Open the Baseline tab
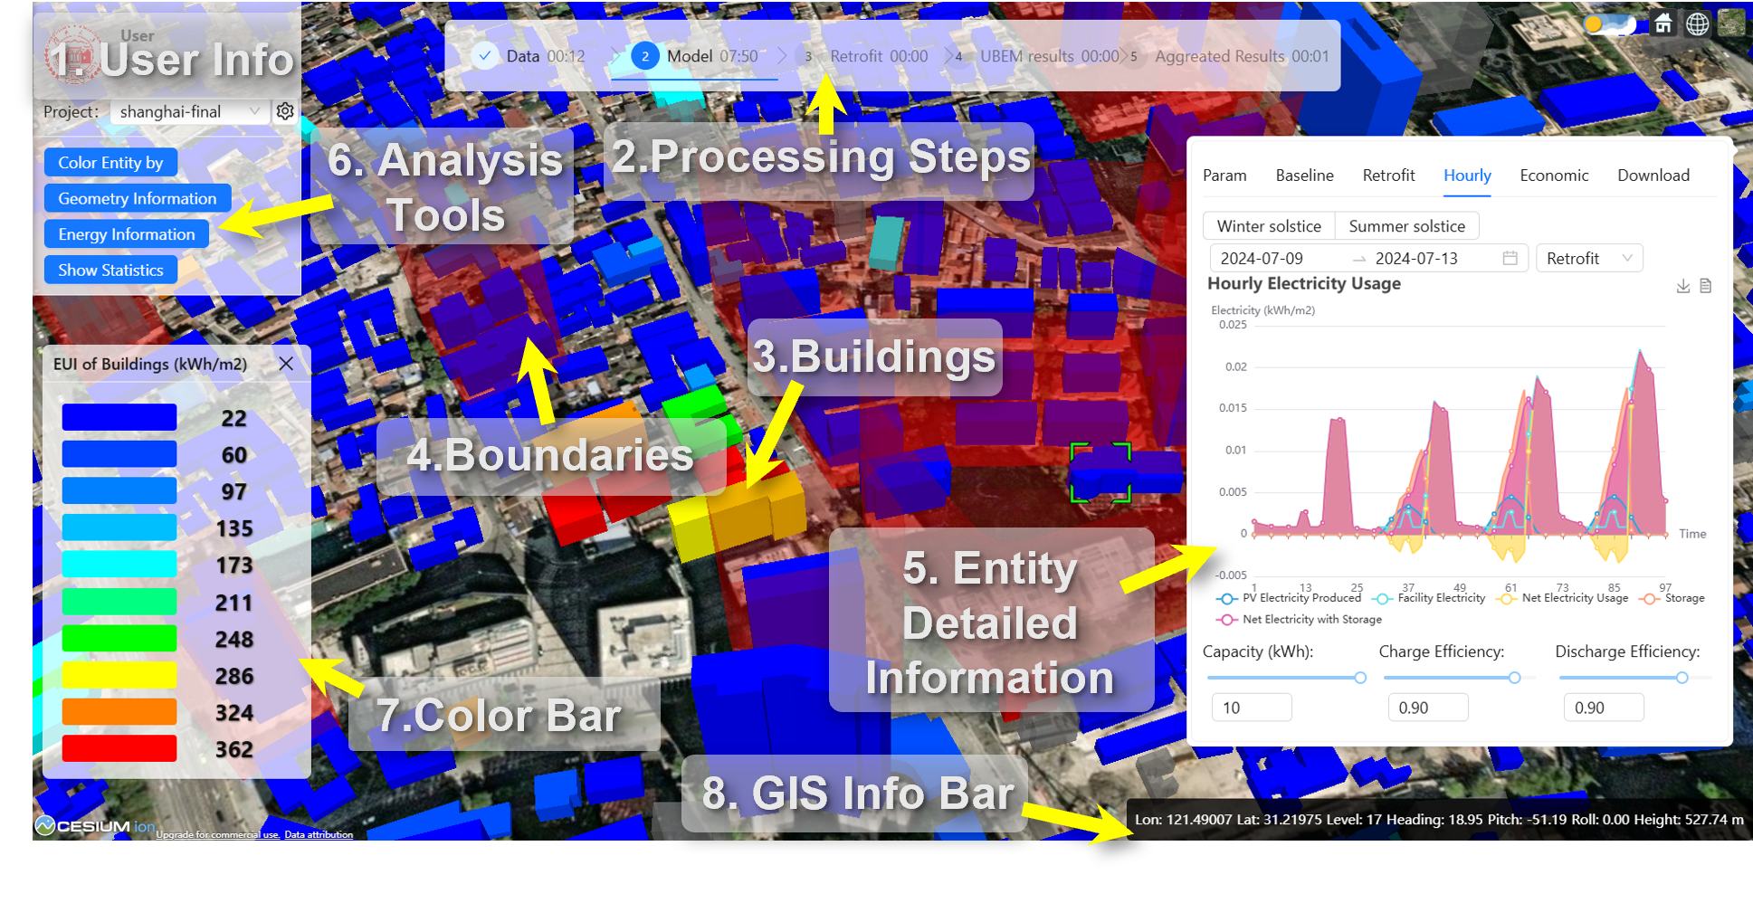 pos(1304,176)
